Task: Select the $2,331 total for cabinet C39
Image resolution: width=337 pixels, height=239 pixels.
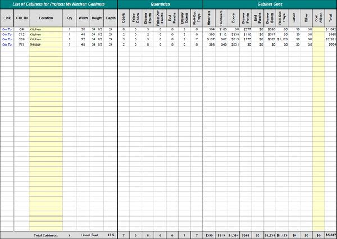Action: tap(330, 39)
